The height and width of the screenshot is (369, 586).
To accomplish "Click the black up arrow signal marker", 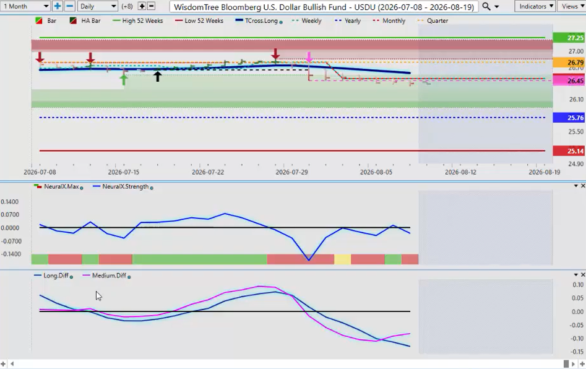I will point(158,76).
